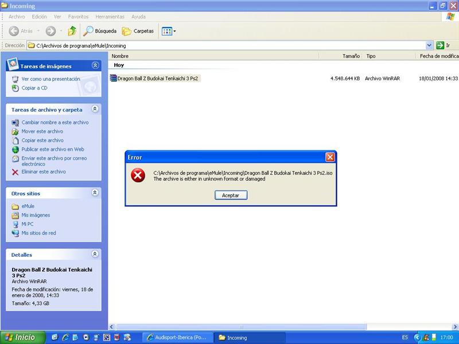The image size is (459, 344).
Task: Open the forward history dropdown arrow
Action: click(61, 31)
